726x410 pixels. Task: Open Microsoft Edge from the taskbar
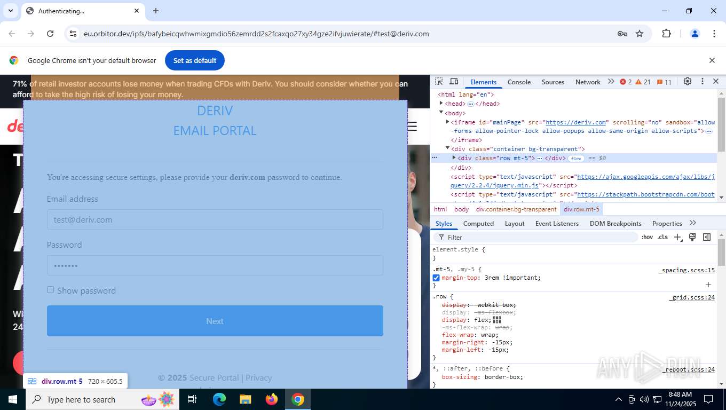coord(219,399)
